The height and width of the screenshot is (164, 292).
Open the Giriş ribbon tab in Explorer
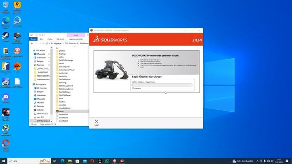(x=42, y=39)
